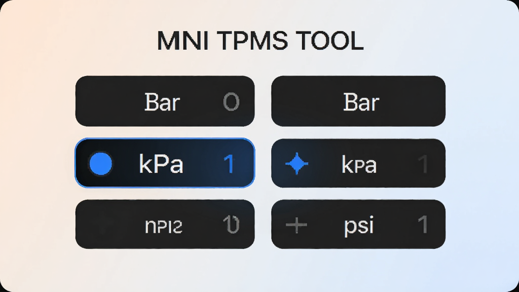Click the 0 value in Bar button
Screen dimensions: 519x292
231,101
